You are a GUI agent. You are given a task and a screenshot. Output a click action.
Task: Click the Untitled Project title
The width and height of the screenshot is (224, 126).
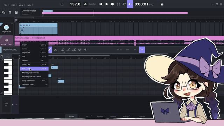pyautogui.click(x=29, y=11)
